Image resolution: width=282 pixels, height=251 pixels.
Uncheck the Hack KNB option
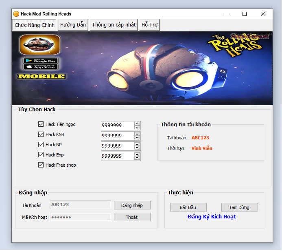point(41,134)
